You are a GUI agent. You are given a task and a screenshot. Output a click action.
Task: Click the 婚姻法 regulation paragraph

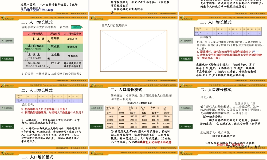click(x=226, y=70)
